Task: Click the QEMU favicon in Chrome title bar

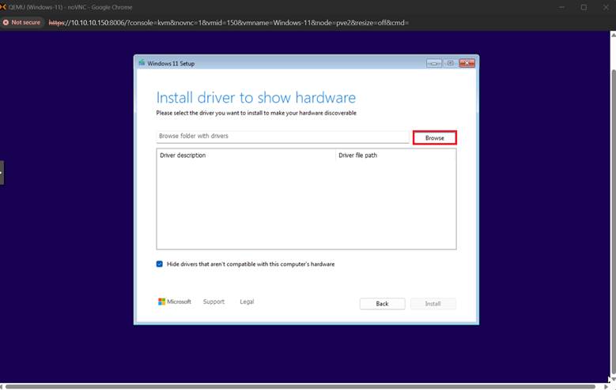Action: coord(4,7)
